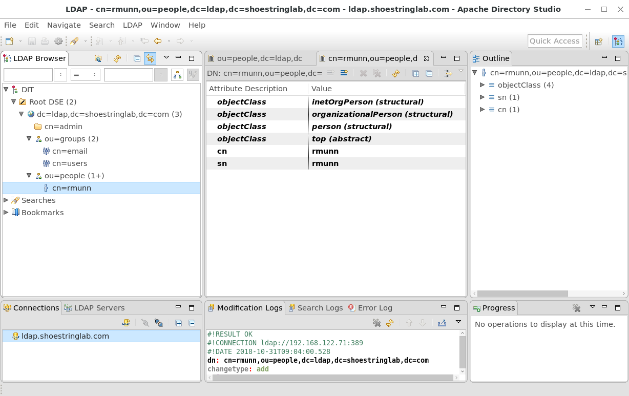Open the Navigate menu

(x=64, y=25)
